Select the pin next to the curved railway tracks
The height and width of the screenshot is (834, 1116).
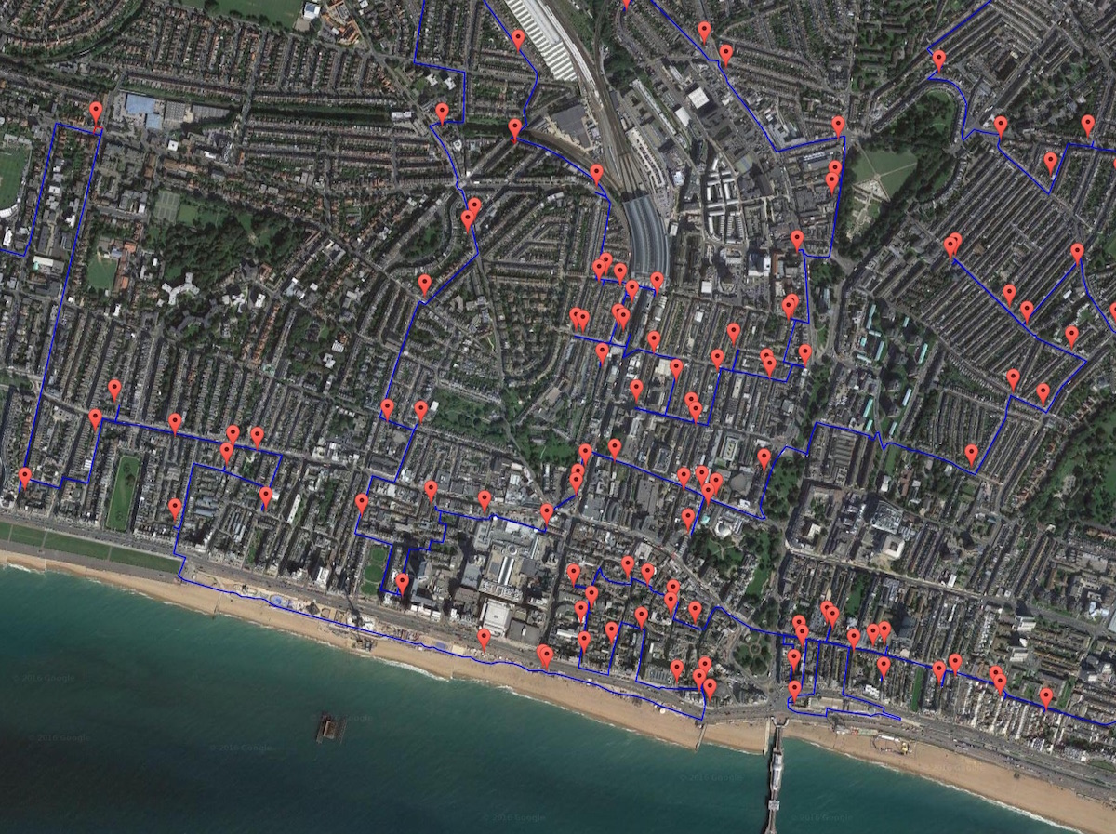(596, 174)
